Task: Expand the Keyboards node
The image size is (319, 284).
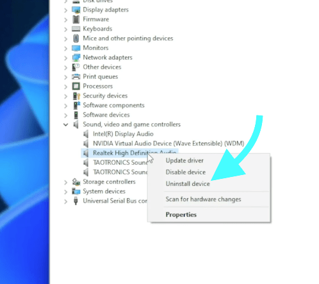Action: pos(66,29)
